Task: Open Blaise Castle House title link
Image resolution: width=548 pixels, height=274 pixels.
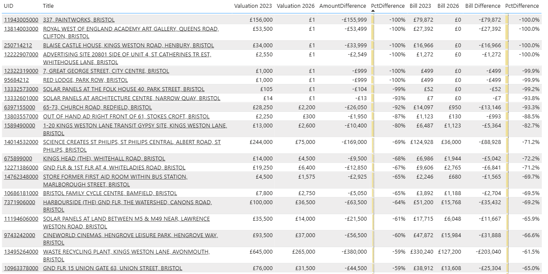Action: point(128,46)
